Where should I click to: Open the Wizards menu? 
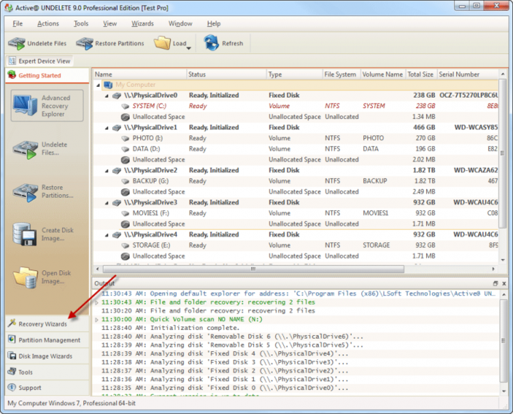click(142, 23)
